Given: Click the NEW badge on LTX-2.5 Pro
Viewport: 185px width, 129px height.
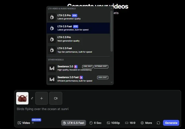Looking at the screenshot, I should (x=74, y=15).
